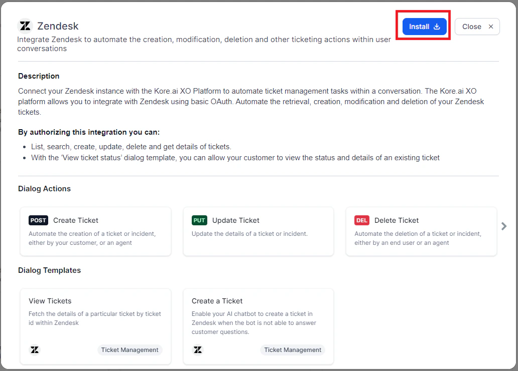Click the Dialog Actions section heading
This screenshot has width=518, height=371.
click(x=44, y=188)
